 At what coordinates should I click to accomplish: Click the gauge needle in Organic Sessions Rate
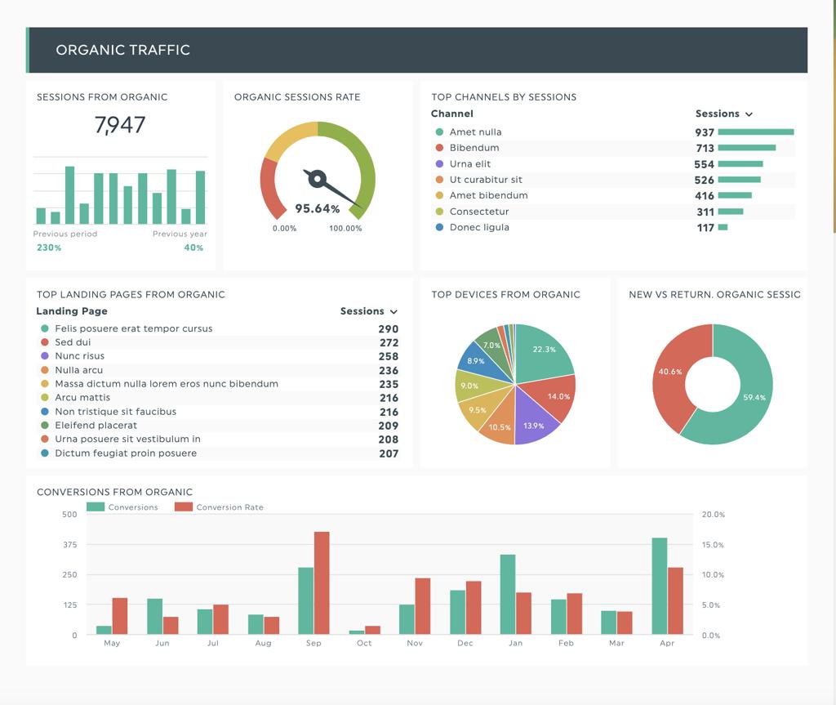pyautogui.click(x=331, y=189)
